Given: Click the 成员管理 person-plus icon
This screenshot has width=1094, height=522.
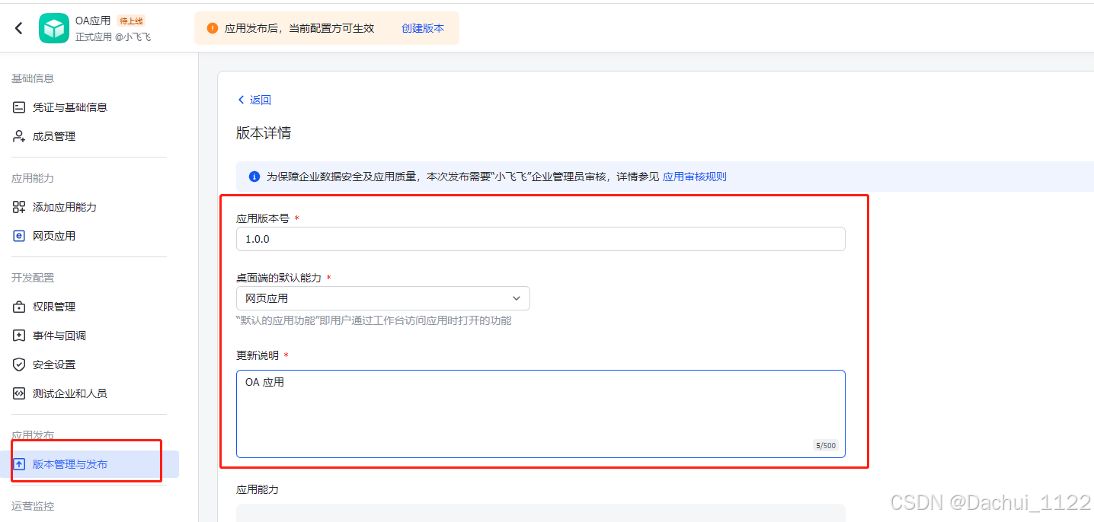Looking at the screenshot, I should [19, 136].
